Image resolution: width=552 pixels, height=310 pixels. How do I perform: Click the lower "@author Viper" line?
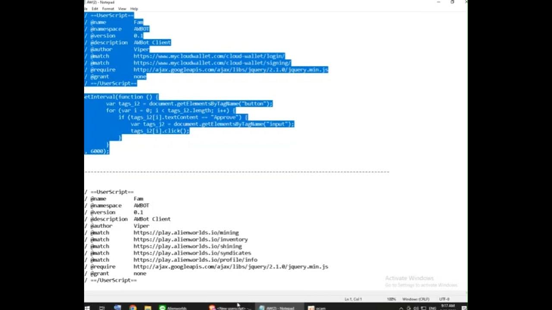[117, 226]
